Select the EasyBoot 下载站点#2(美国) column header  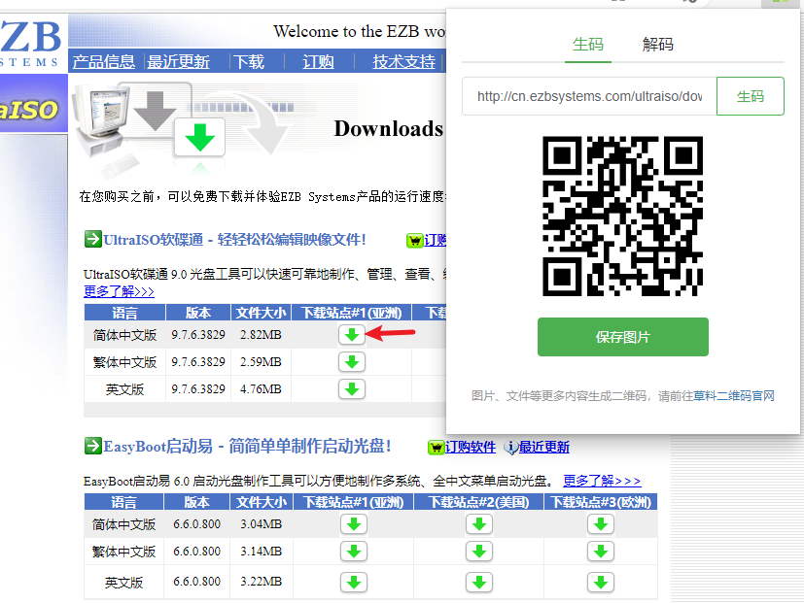[x=479, y=502]
